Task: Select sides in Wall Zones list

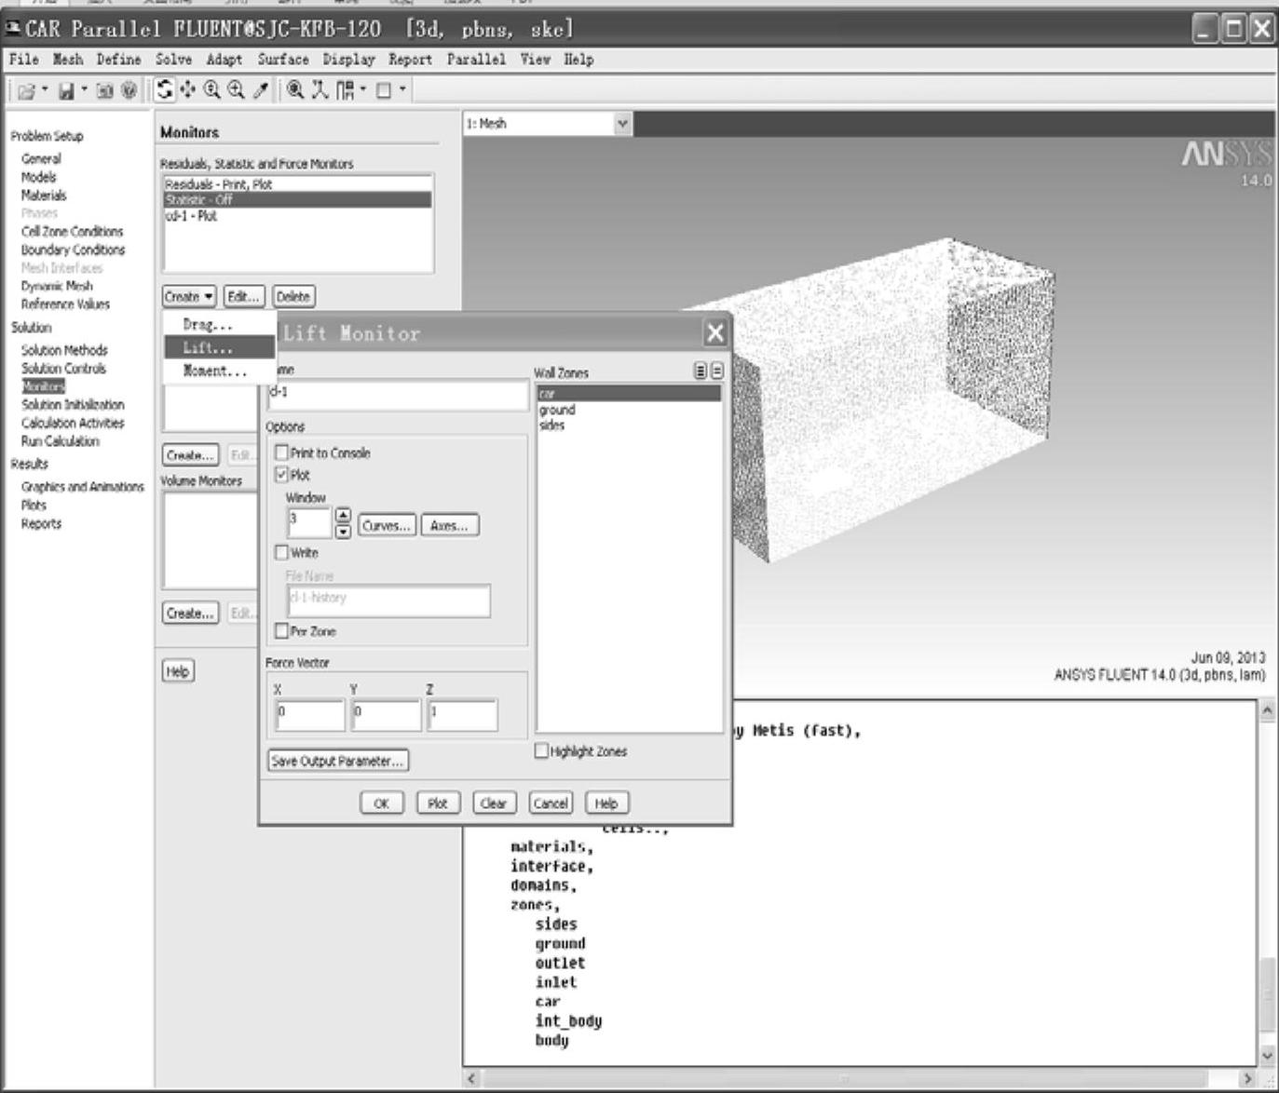Action: coord(629,425)
